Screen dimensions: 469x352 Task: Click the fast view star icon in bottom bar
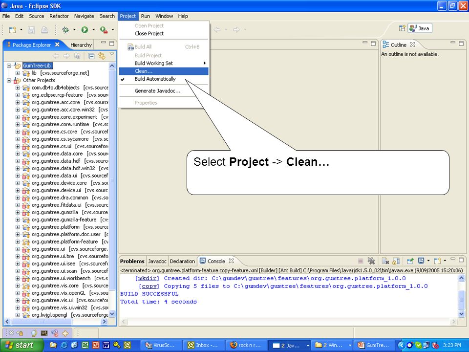tap(65, 333)
